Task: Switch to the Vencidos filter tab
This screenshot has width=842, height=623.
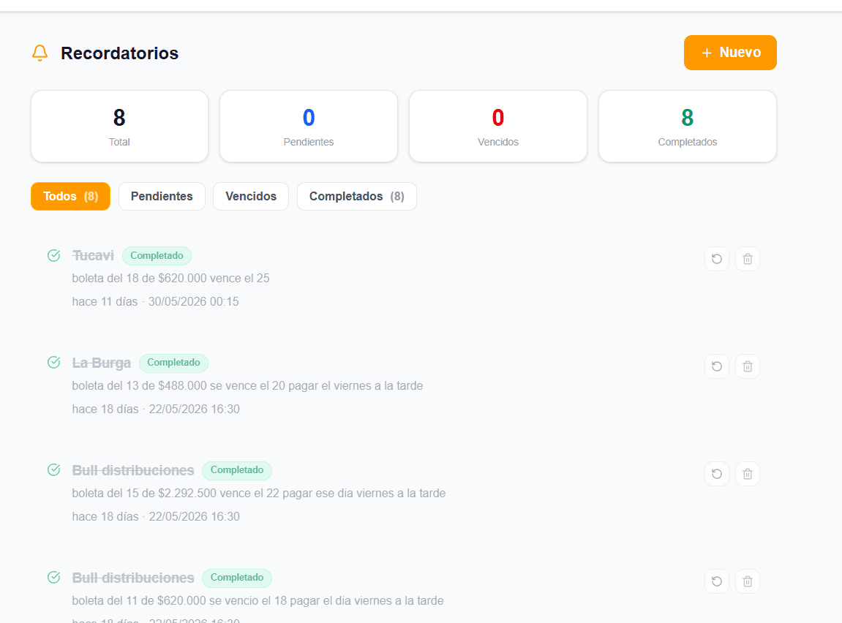Action: [x=251, y=197]
